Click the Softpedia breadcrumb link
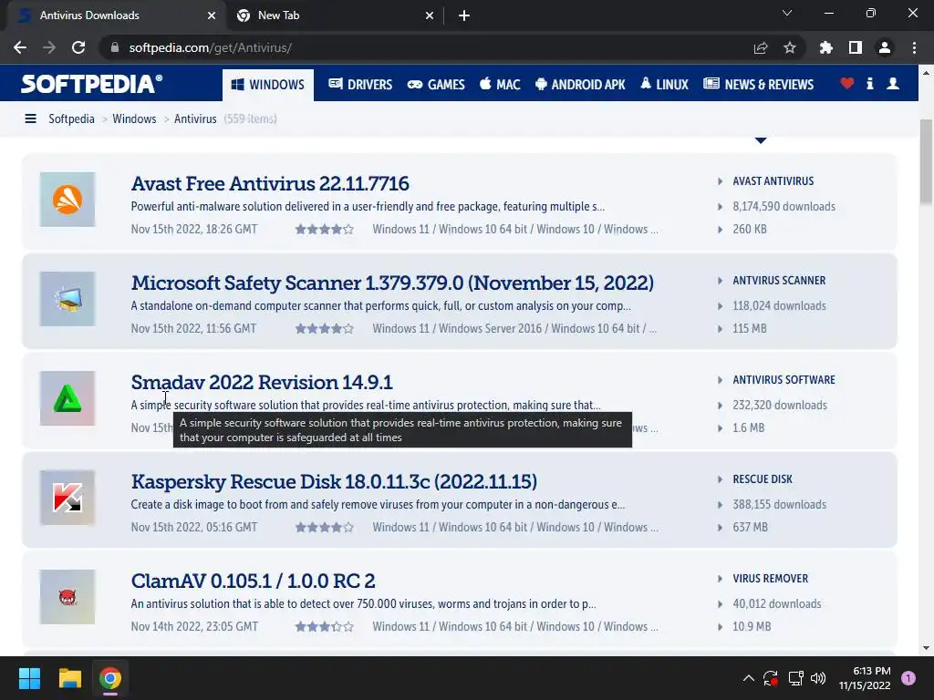Image resolution: width=934 pixels, height=700 pixels. coord(71,119)
